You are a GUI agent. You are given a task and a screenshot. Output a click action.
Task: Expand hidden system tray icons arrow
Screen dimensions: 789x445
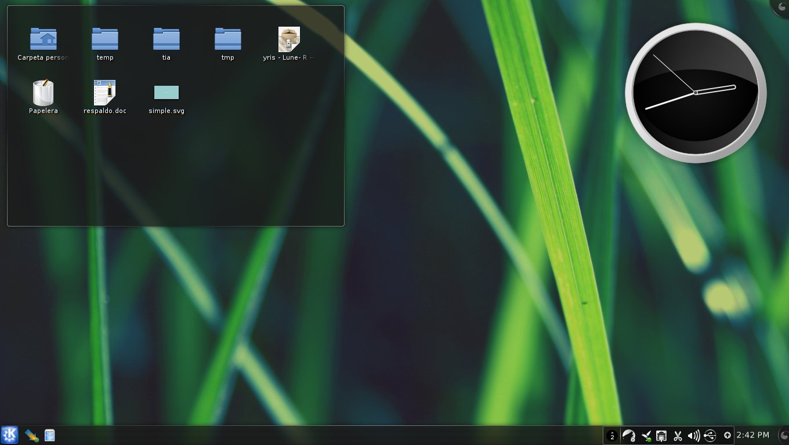tap(728, 436)
